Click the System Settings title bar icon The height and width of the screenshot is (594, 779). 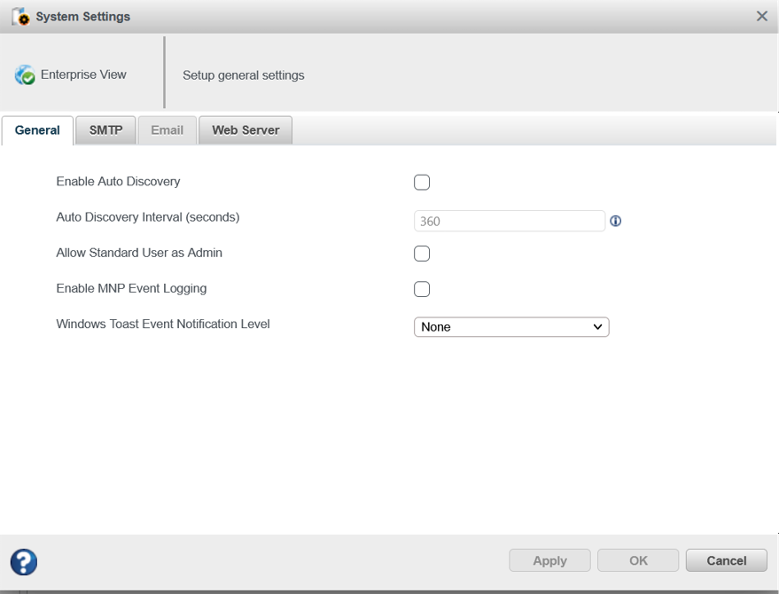click(20, 17)
